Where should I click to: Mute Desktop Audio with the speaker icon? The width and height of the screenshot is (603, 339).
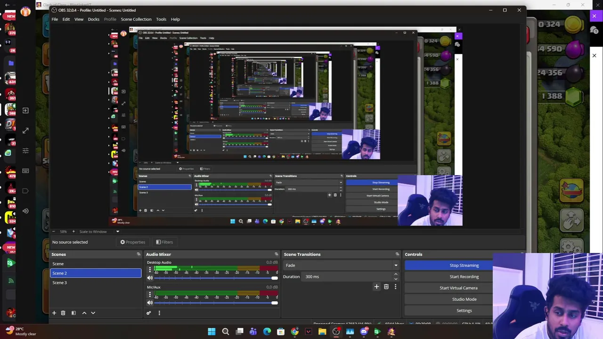150,278
